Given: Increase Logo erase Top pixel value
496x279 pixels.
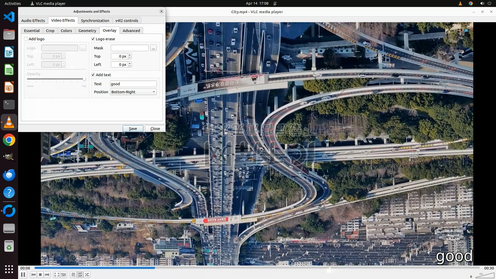Looking at the screenshot, I should pos(130,55).
